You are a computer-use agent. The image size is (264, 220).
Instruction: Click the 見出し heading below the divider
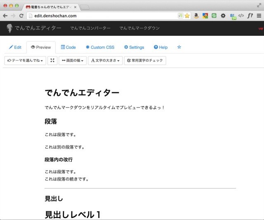[x=54, y=199]
